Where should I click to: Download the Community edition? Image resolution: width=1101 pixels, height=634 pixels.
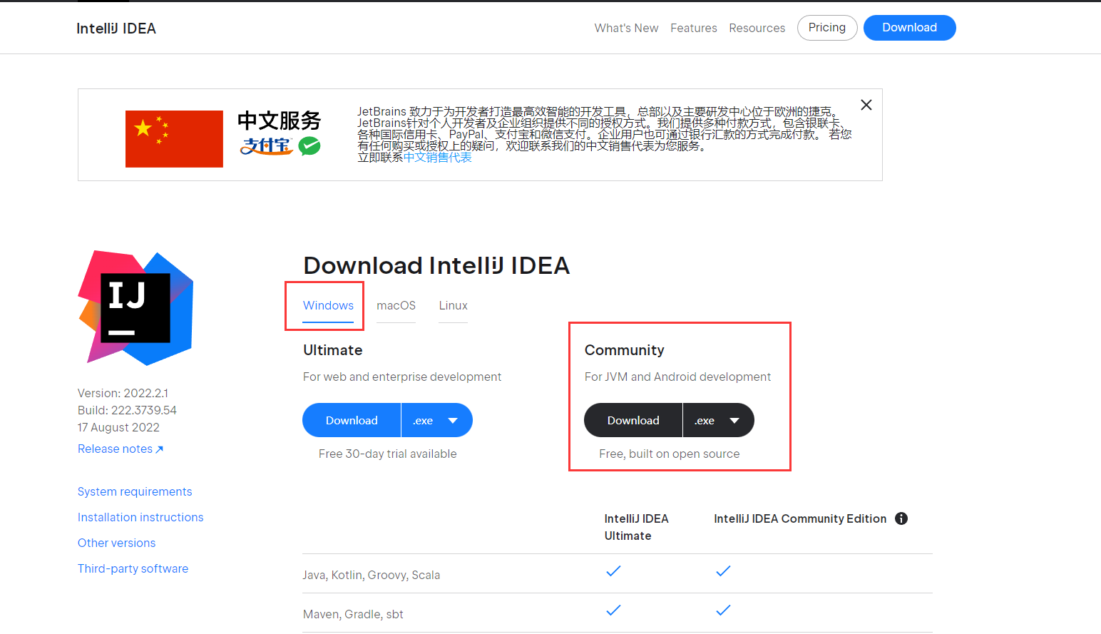point(633,420)
